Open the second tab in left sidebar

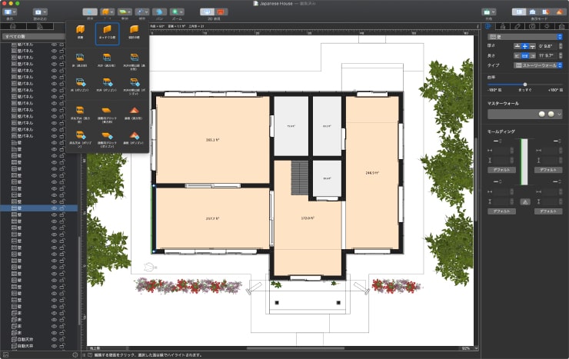(42, 25)
